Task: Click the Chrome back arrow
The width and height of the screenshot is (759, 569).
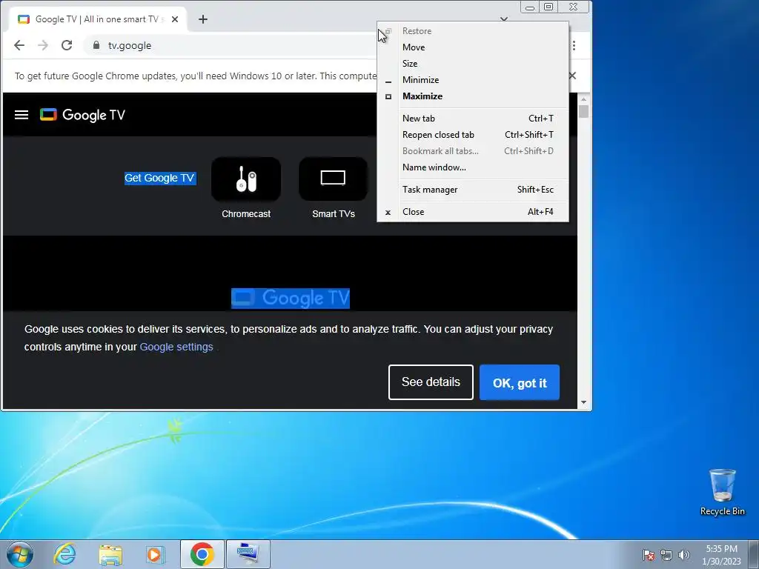Action: point(19,45)
